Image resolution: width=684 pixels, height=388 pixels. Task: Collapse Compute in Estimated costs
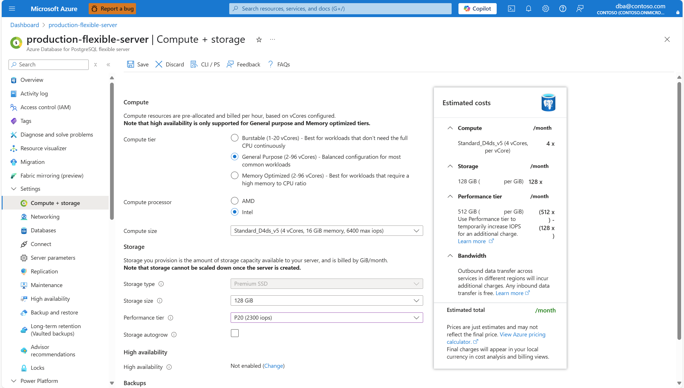pyautogui.click(x=450, y=128)
